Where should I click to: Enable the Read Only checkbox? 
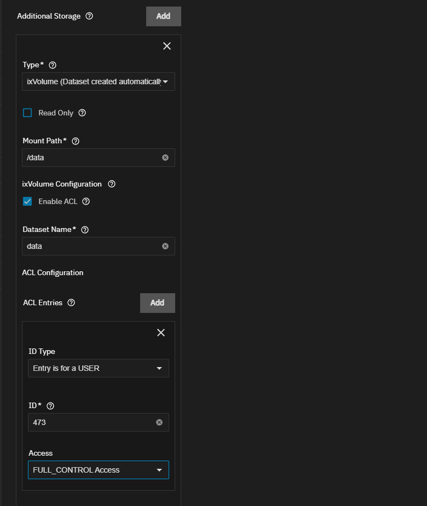coord(27,113)
